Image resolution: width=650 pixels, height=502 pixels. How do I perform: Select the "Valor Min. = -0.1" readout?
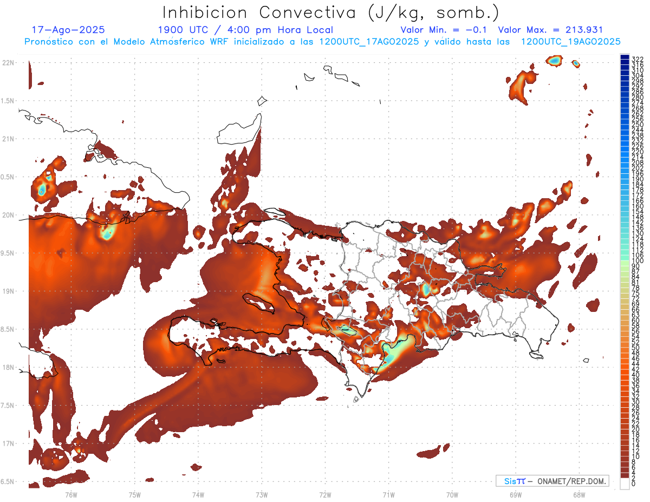[x=444, y=30]
